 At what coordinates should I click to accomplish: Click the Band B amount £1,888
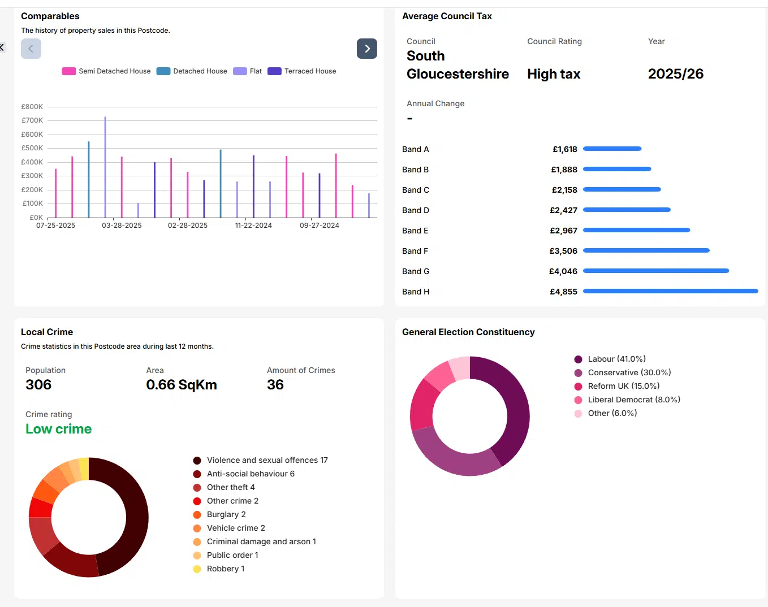coord(564,170)
